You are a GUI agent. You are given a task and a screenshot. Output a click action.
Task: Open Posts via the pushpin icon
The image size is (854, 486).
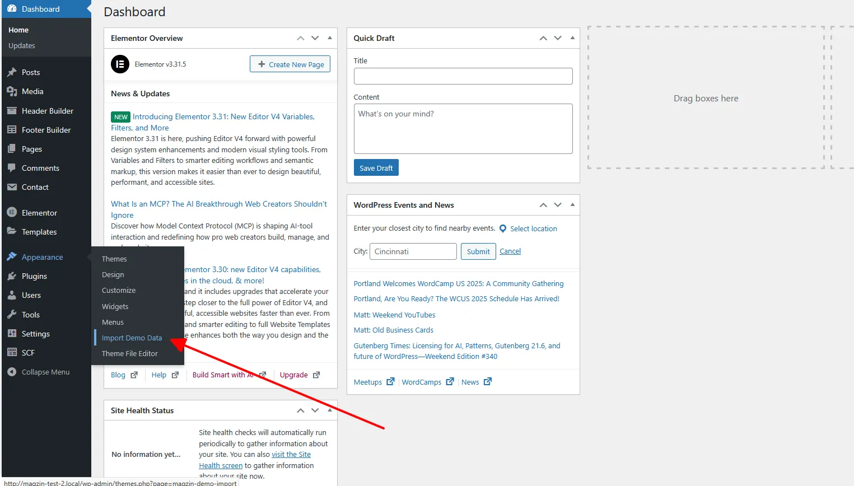12,72
